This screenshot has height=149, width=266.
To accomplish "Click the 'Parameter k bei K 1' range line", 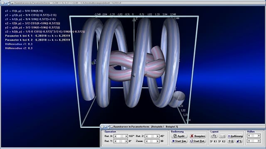I will click(37, 36).
